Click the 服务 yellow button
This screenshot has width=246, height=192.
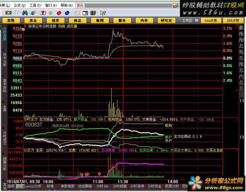click(122, 20)
